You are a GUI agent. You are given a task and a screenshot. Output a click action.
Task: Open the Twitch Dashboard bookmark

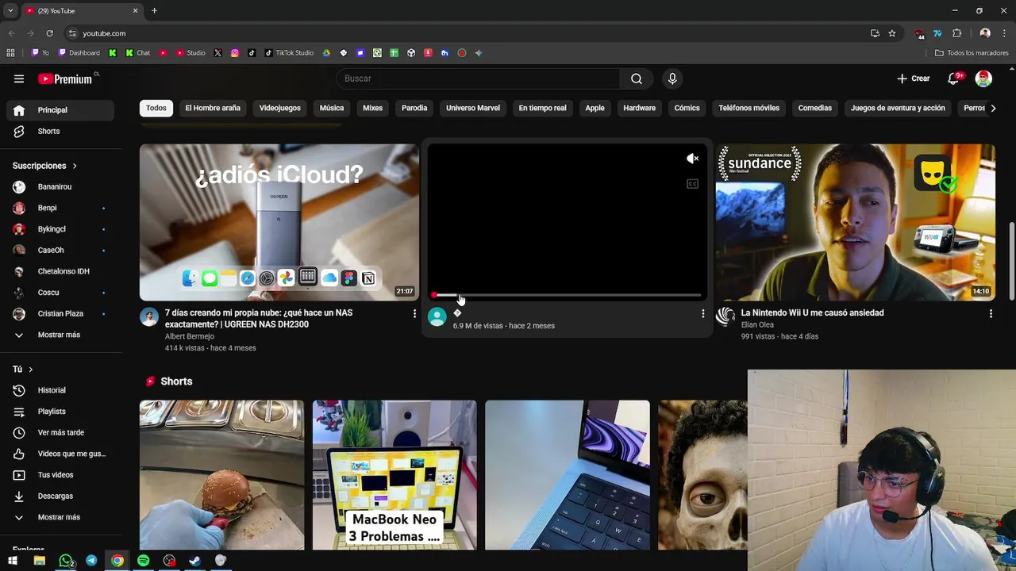click(79, 53)
